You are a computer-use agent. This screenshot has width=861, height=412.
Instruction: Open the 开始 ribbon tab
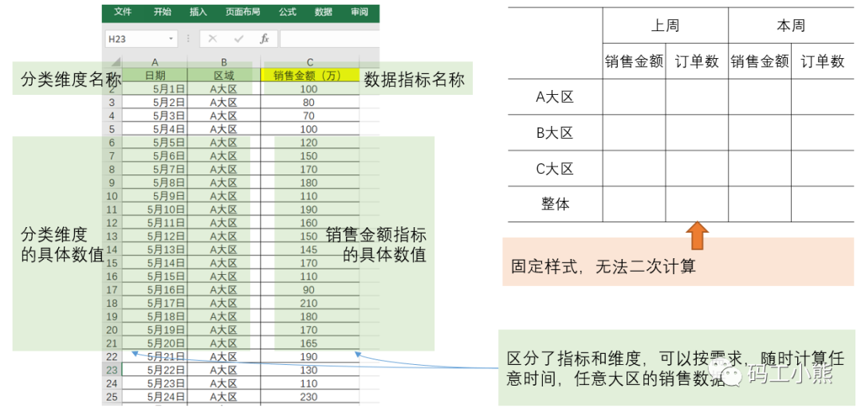pyautogui.click(x=162, y=12)
